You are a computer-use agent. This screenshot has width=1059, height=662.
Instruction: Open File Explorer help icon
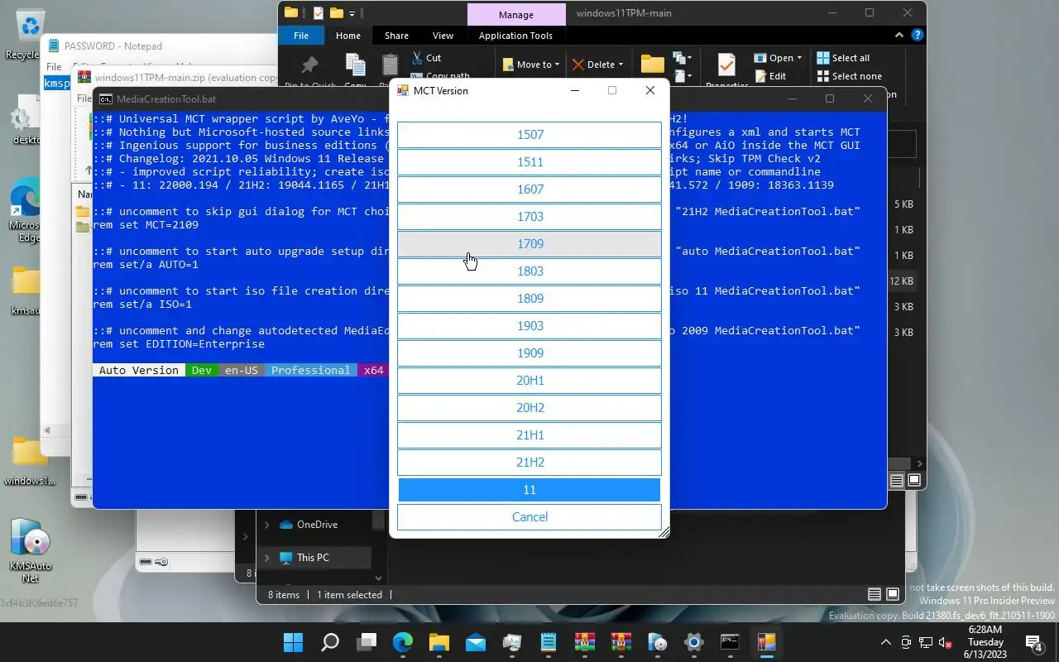coord(918,36)
